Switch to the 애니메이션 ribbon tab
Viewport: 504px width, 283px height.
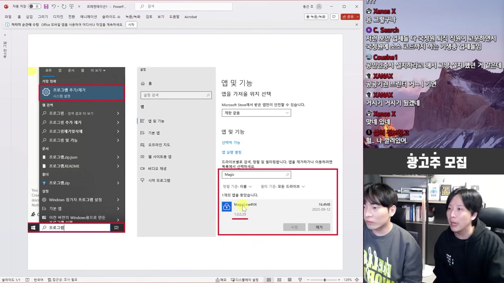coord(88,17)
